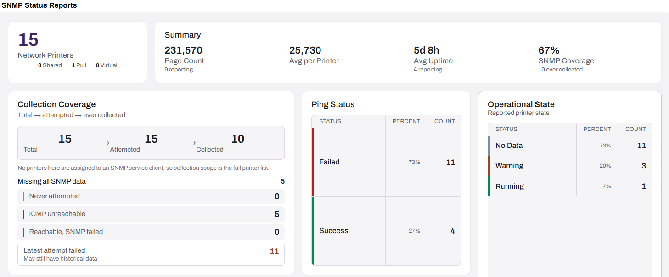Click the "4 reporting" note under Avg Uptime
Viewport: 669px width, 277px height.
(428, 70)
